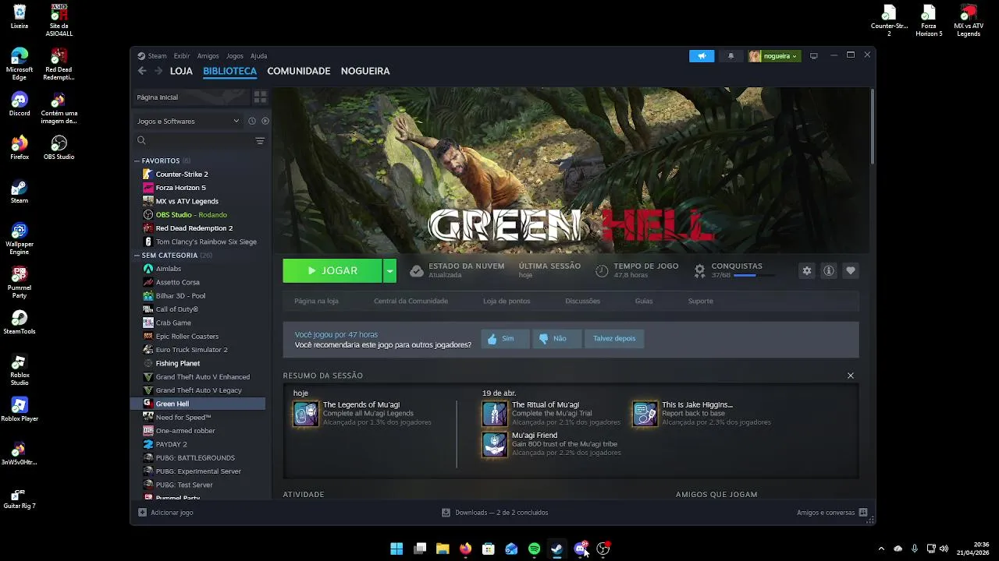This screenshot has height=561, width=999.
Task: Click Talvez depois button
Action: (614, 338)
